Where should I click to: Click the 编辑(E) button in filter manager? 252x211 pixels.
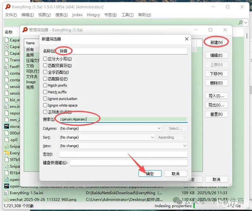[x=216, y=55]
